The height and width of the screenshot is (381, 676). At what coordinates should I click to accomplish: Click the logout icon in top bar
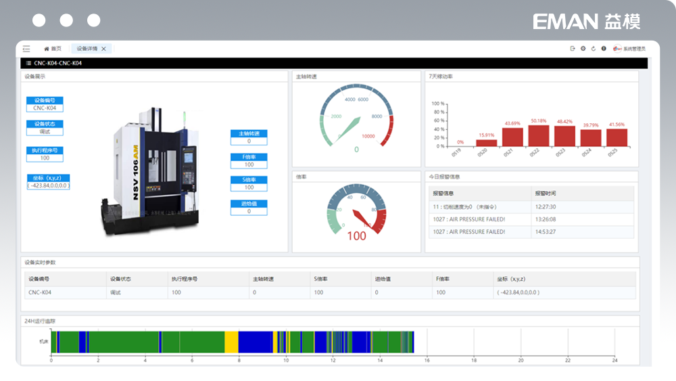(573, 49)
